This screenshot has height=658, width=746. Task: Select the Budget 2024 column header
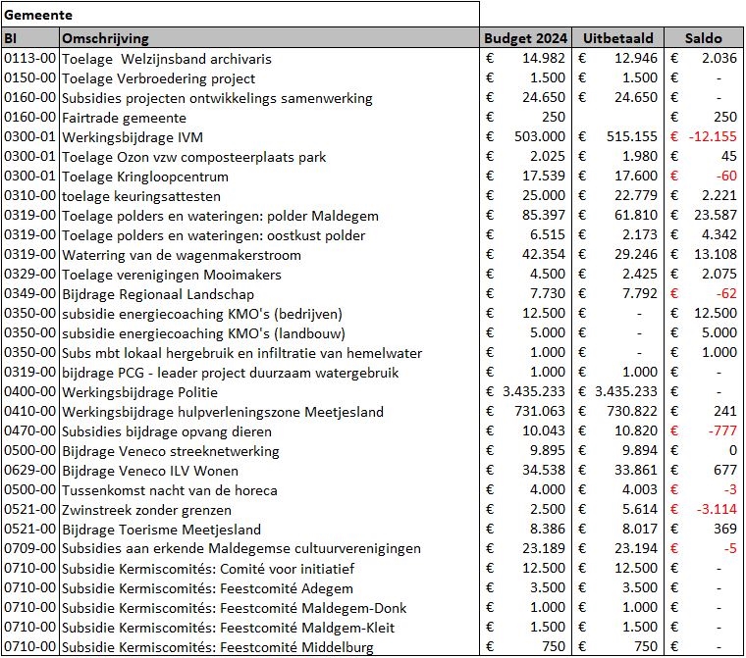(x=525, y=38)
